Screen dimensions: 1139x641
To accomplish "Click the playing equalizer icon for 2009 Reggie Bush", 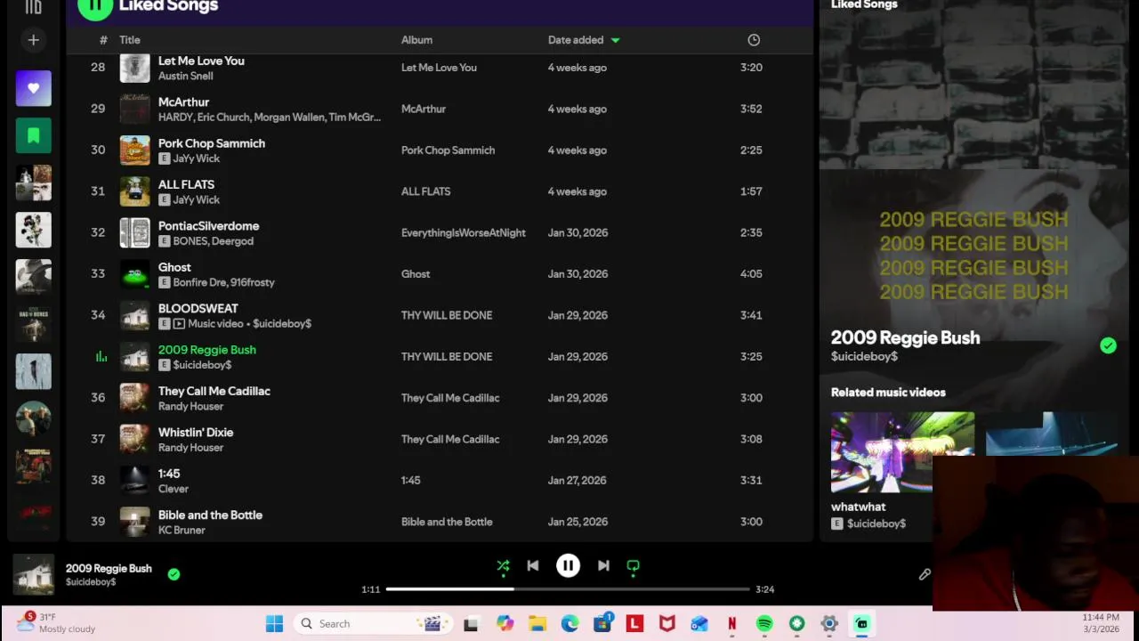I will [101, 357].
